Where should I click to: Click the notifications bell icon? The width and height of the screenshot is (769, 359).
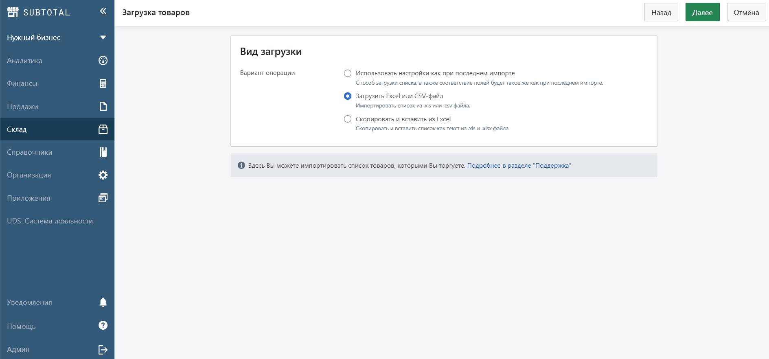click(x=103, y=302)
